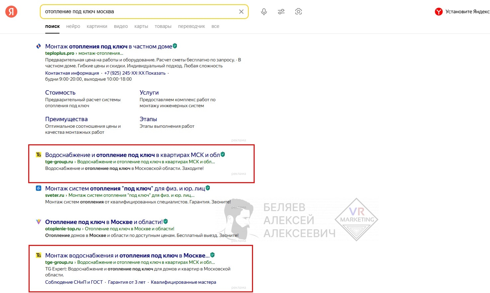Image resolution: width=490 pixels, height=293 pixels.
Task: Open the 'Стоимость' sitelink
Action: [60, 93]
